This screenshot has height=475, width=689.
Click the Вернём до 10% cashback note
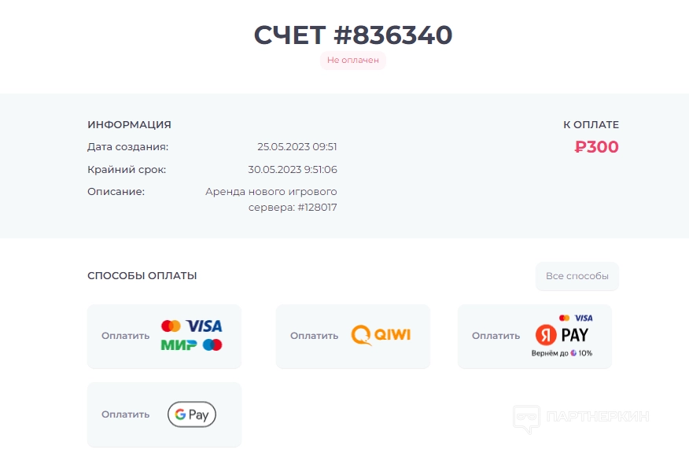click(562, 353)
